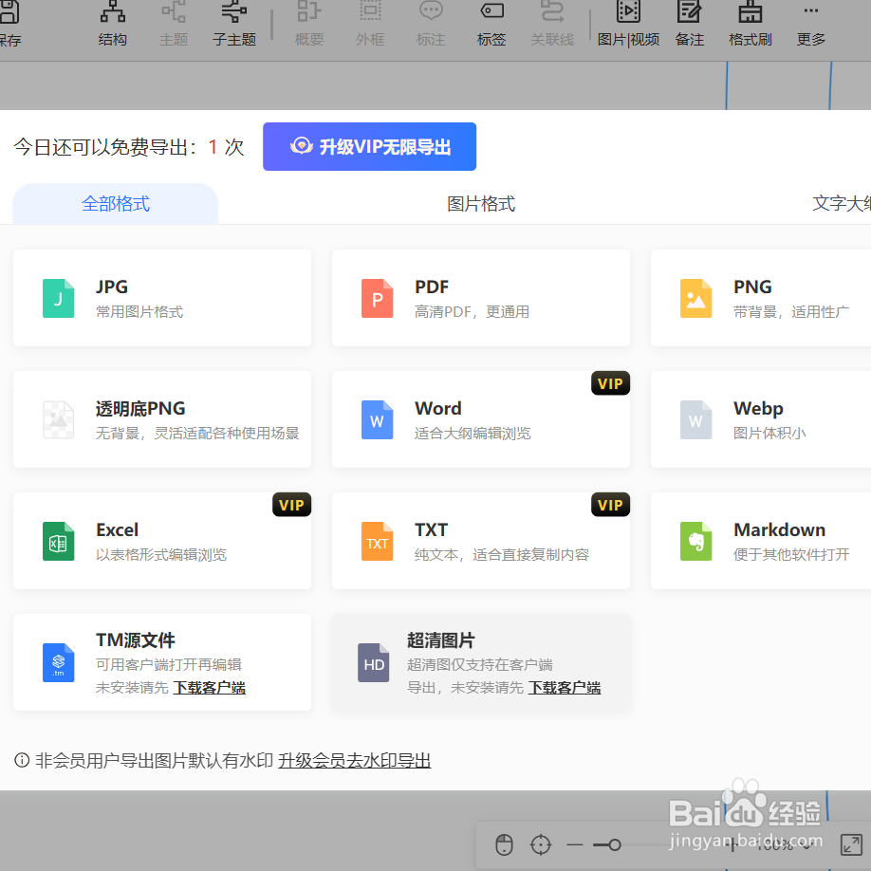The height and width of the screenshot is (871, 871).
Task: Click the blue .tm file icon
Action: click(x=58, y=662)
